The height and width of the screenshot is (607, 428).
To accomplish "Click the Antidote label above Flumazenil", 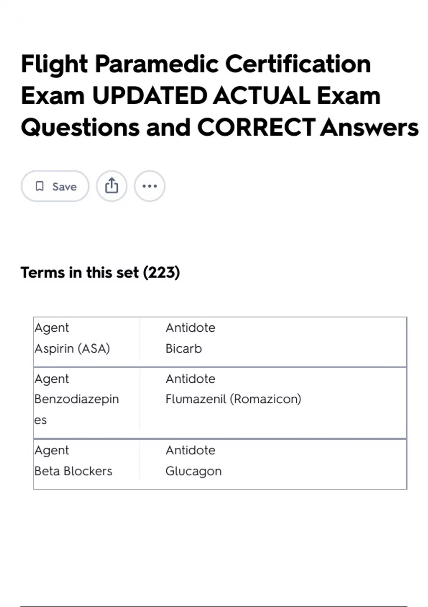I will click(x=190, y=379).
